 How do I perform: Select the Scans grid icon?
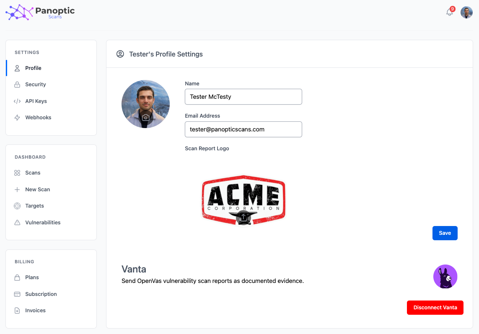17,172
